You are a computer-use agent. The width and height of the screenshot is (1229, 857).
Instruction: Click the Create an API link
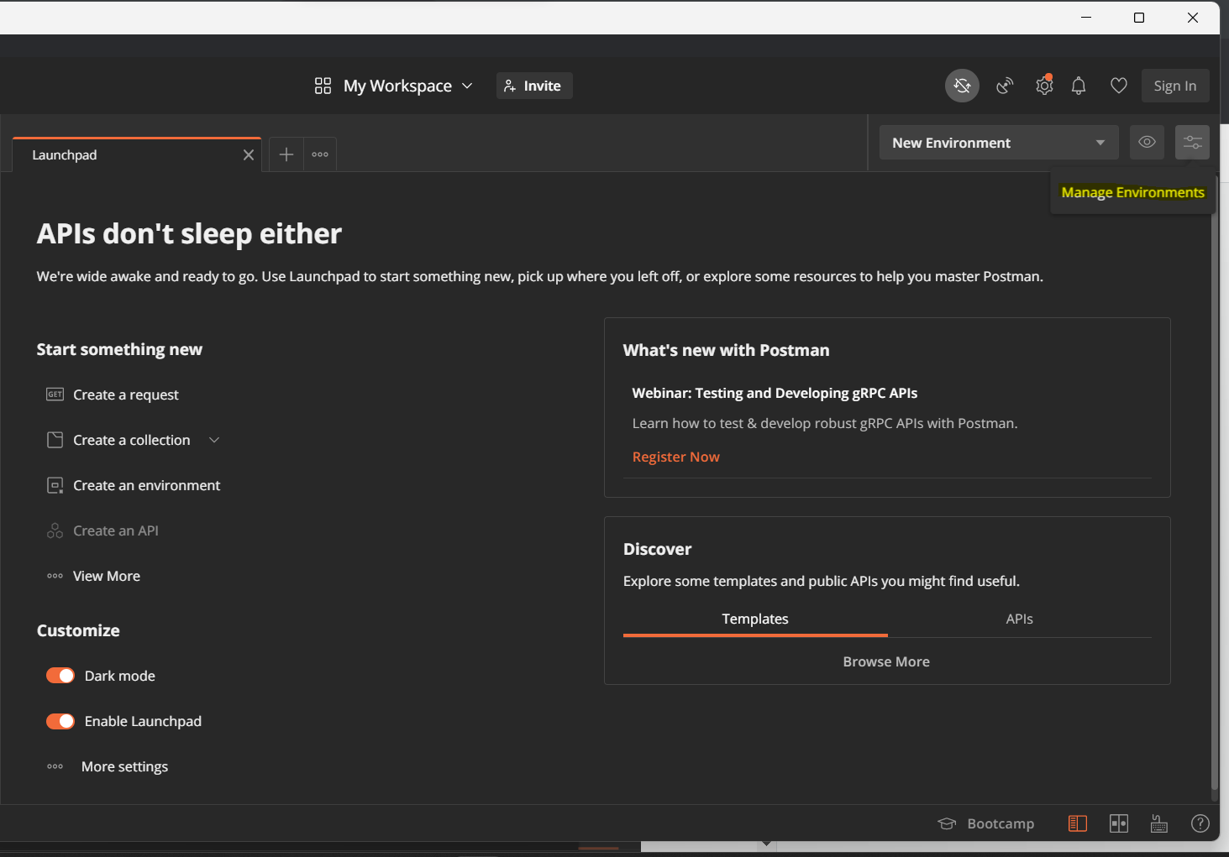tap(116, 530)
